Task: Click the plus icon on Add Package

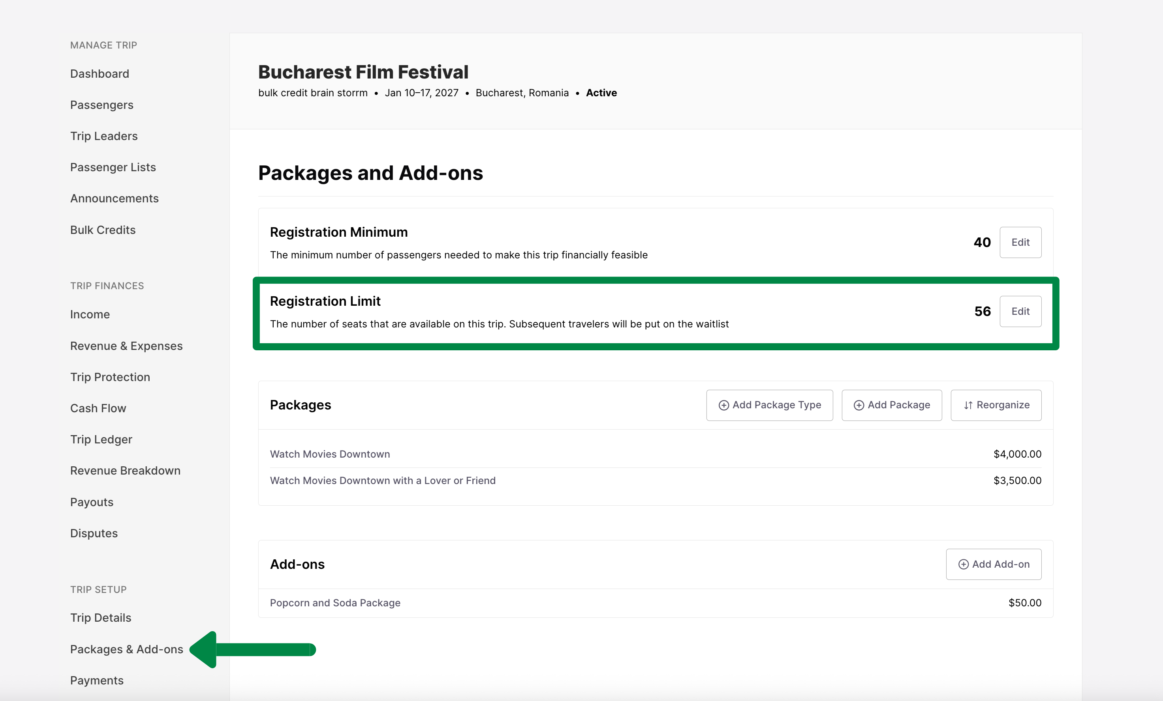Action: tap(859, 406)
